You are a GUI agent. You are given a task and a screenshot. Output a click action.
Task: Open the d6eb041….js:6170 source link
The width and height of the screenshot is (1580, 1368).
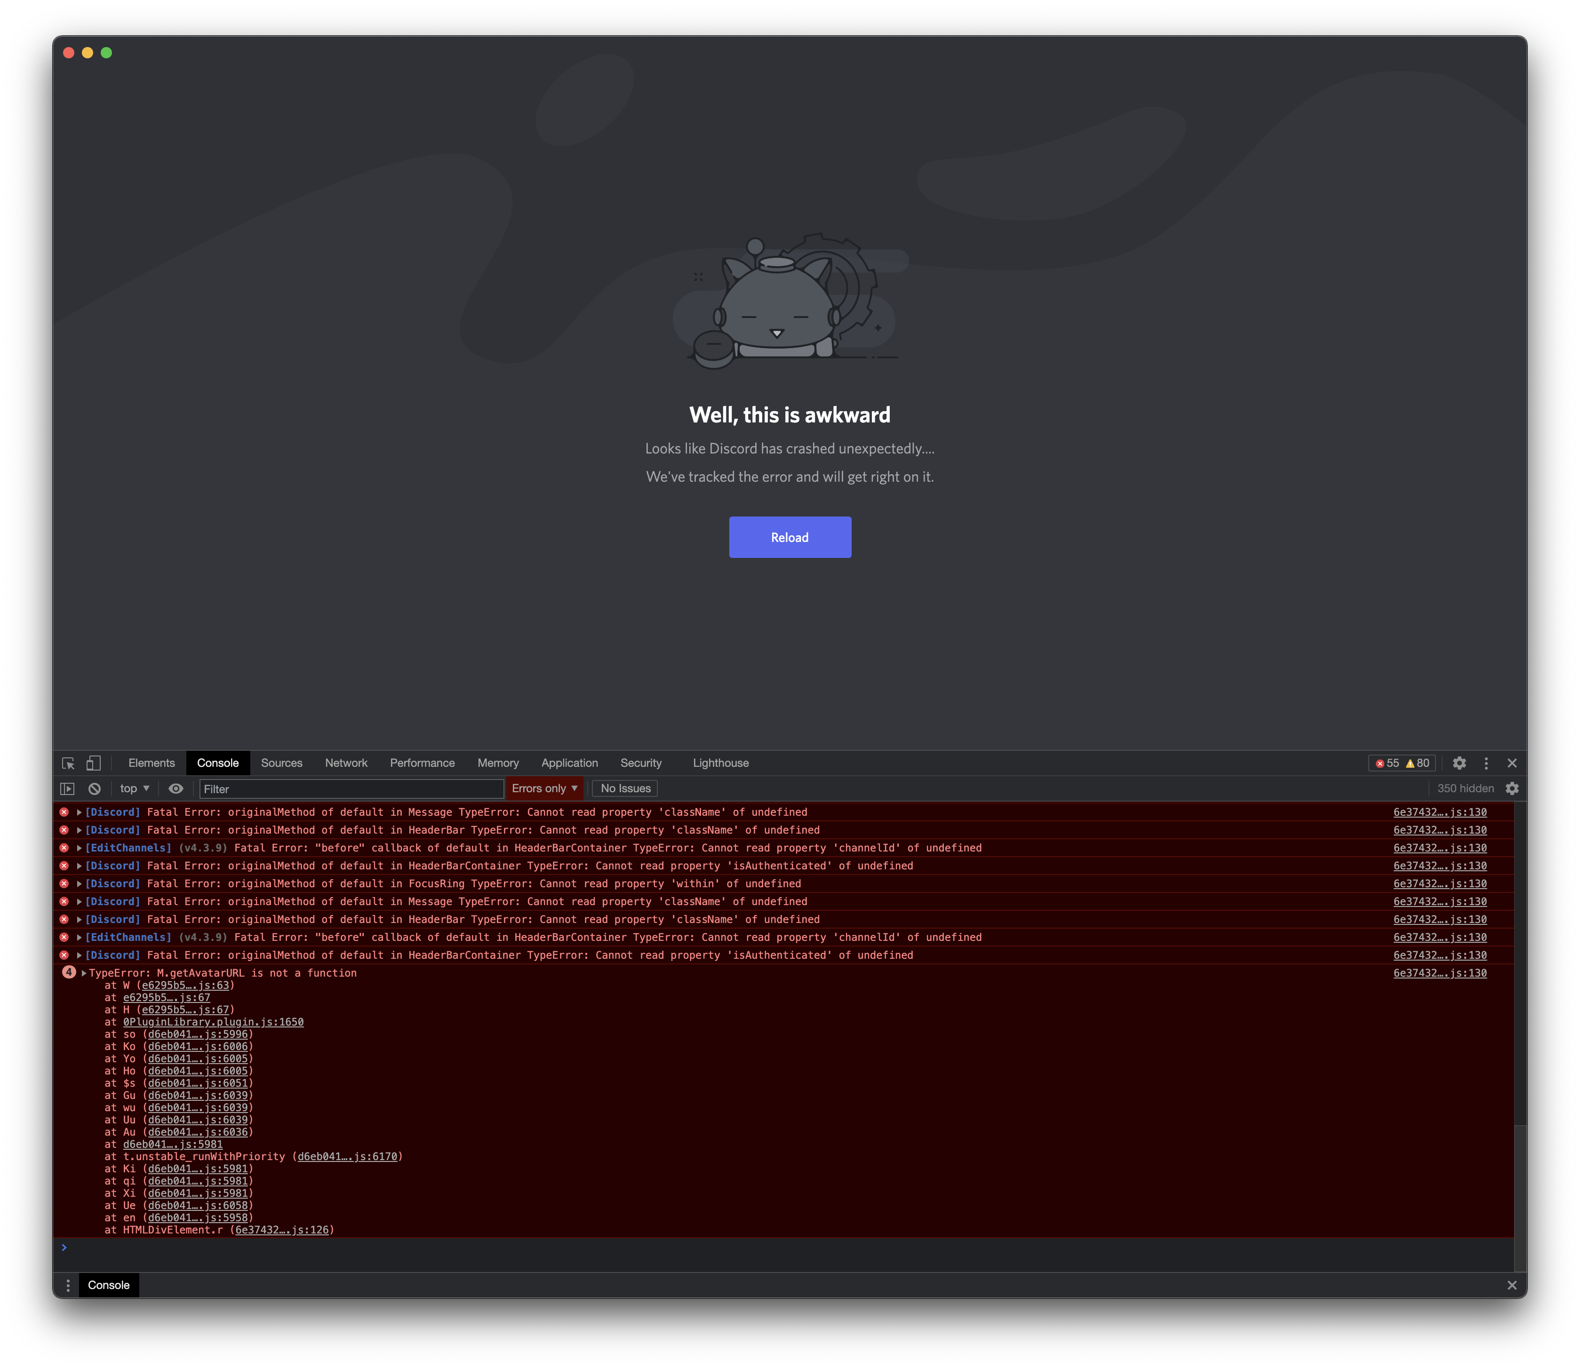click(347, 1156)
